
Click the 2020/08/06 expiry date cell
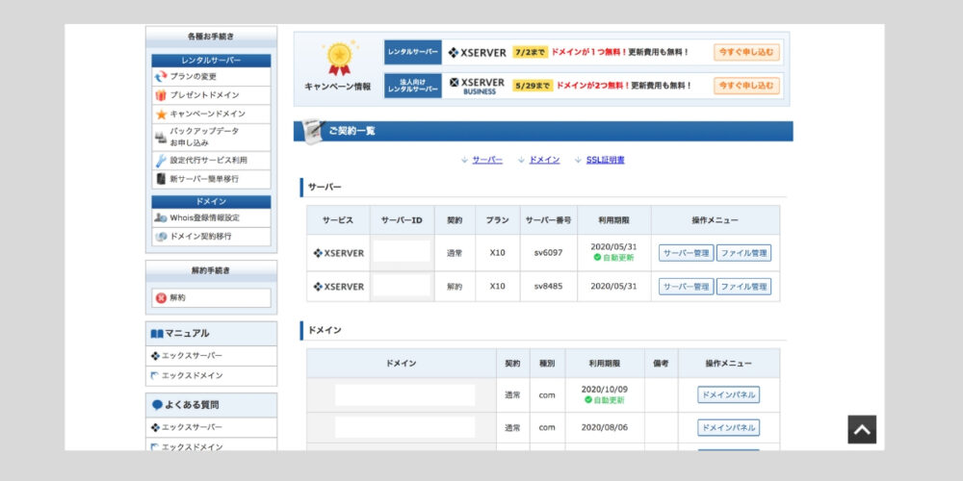click(605, 428)
